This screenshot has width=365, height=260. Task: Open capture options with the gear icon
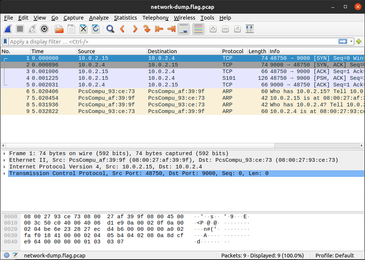pos(44,29)
